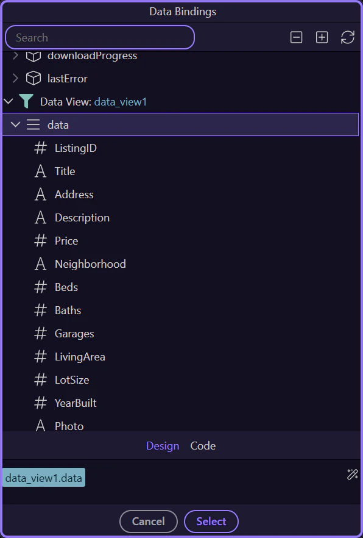Switch to the Code tab
The height and width of the screenshot is (538, 363).
coord(203,446)
